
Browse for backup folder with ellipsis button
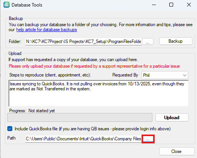pos(148,42)
